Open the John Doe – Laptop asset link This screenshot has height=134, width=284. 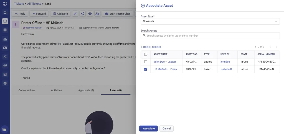point(165,62)
